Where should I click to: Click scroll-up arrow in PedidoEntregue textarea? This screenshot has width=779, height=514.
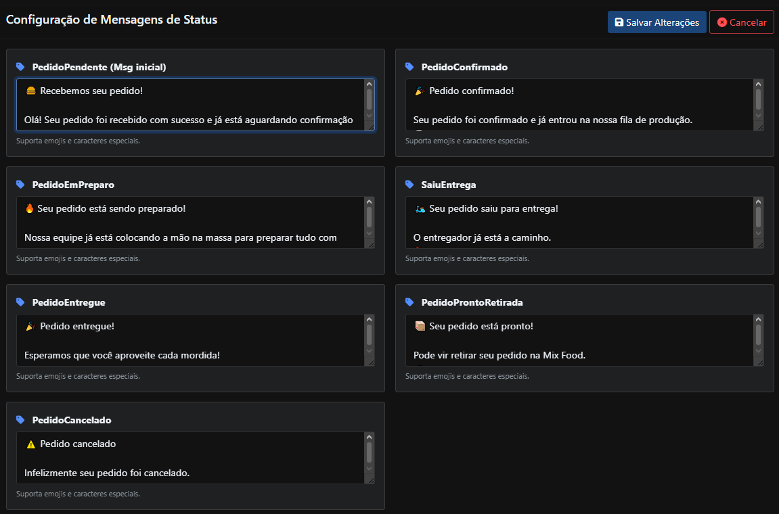369,319
